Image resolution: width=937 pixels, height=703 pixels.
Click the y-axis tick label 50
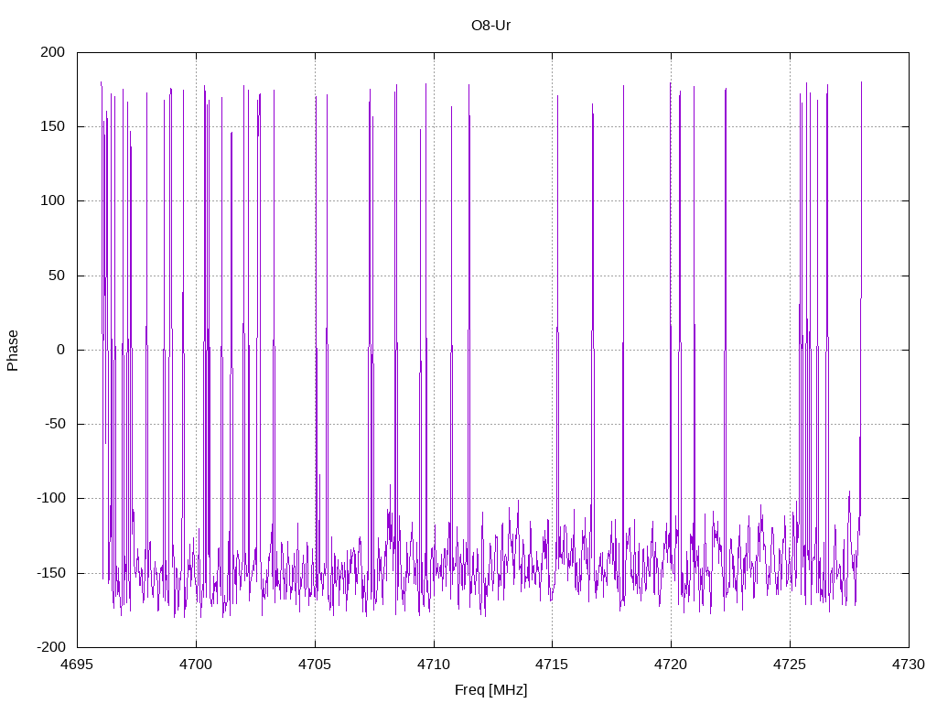57,276
